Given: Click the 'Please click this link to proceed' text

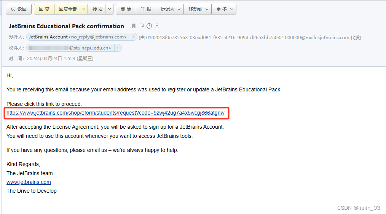Looking at the screenshot, I should pyautogui.click(x=44, y=104).
